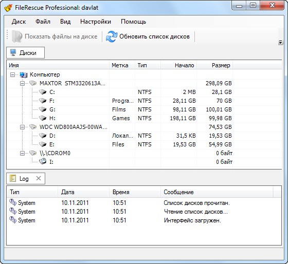This screenshot has height=264, width=288.
Task: Click the Компьютер computer icon
Action: tap(24, 74)
